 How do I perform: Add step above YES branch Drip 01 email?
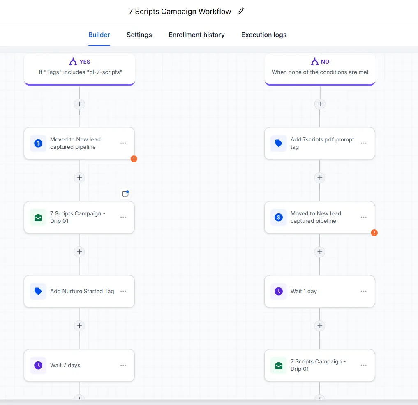(79, 178)
